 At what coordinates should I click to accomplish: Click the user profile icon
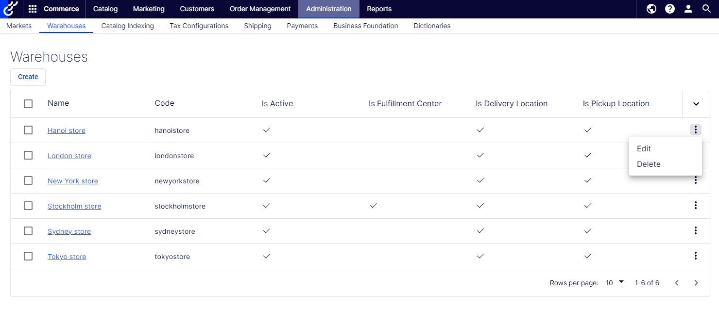click(x=688, y=9)
